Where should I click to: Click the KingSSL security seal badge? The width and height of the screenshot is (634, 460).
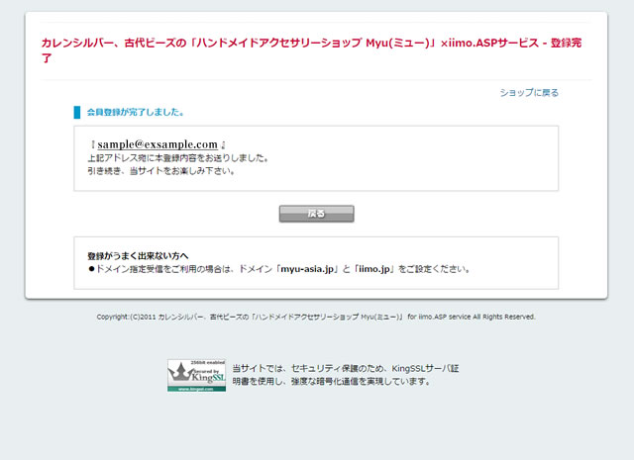point(196,375)
